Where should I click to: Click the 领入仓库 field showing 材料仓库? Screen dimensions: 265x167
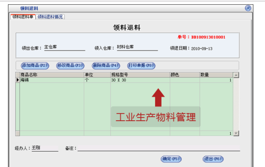(137, 47)
